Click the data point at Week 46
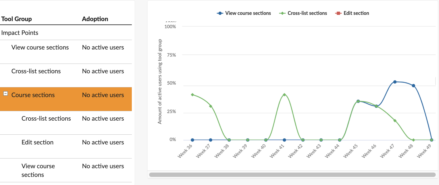 click(376, 106)
